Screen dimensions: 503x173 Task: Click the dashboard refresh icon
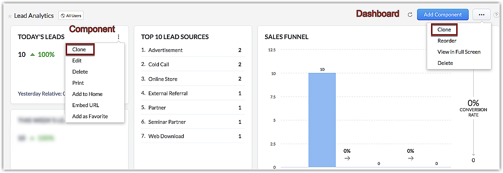(410, 15)
